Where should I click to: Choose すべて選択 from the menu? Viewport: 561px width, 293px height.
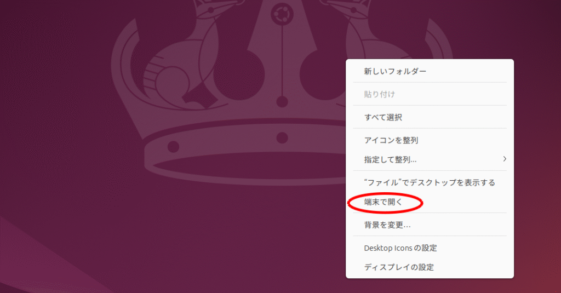tap(430, 117)
